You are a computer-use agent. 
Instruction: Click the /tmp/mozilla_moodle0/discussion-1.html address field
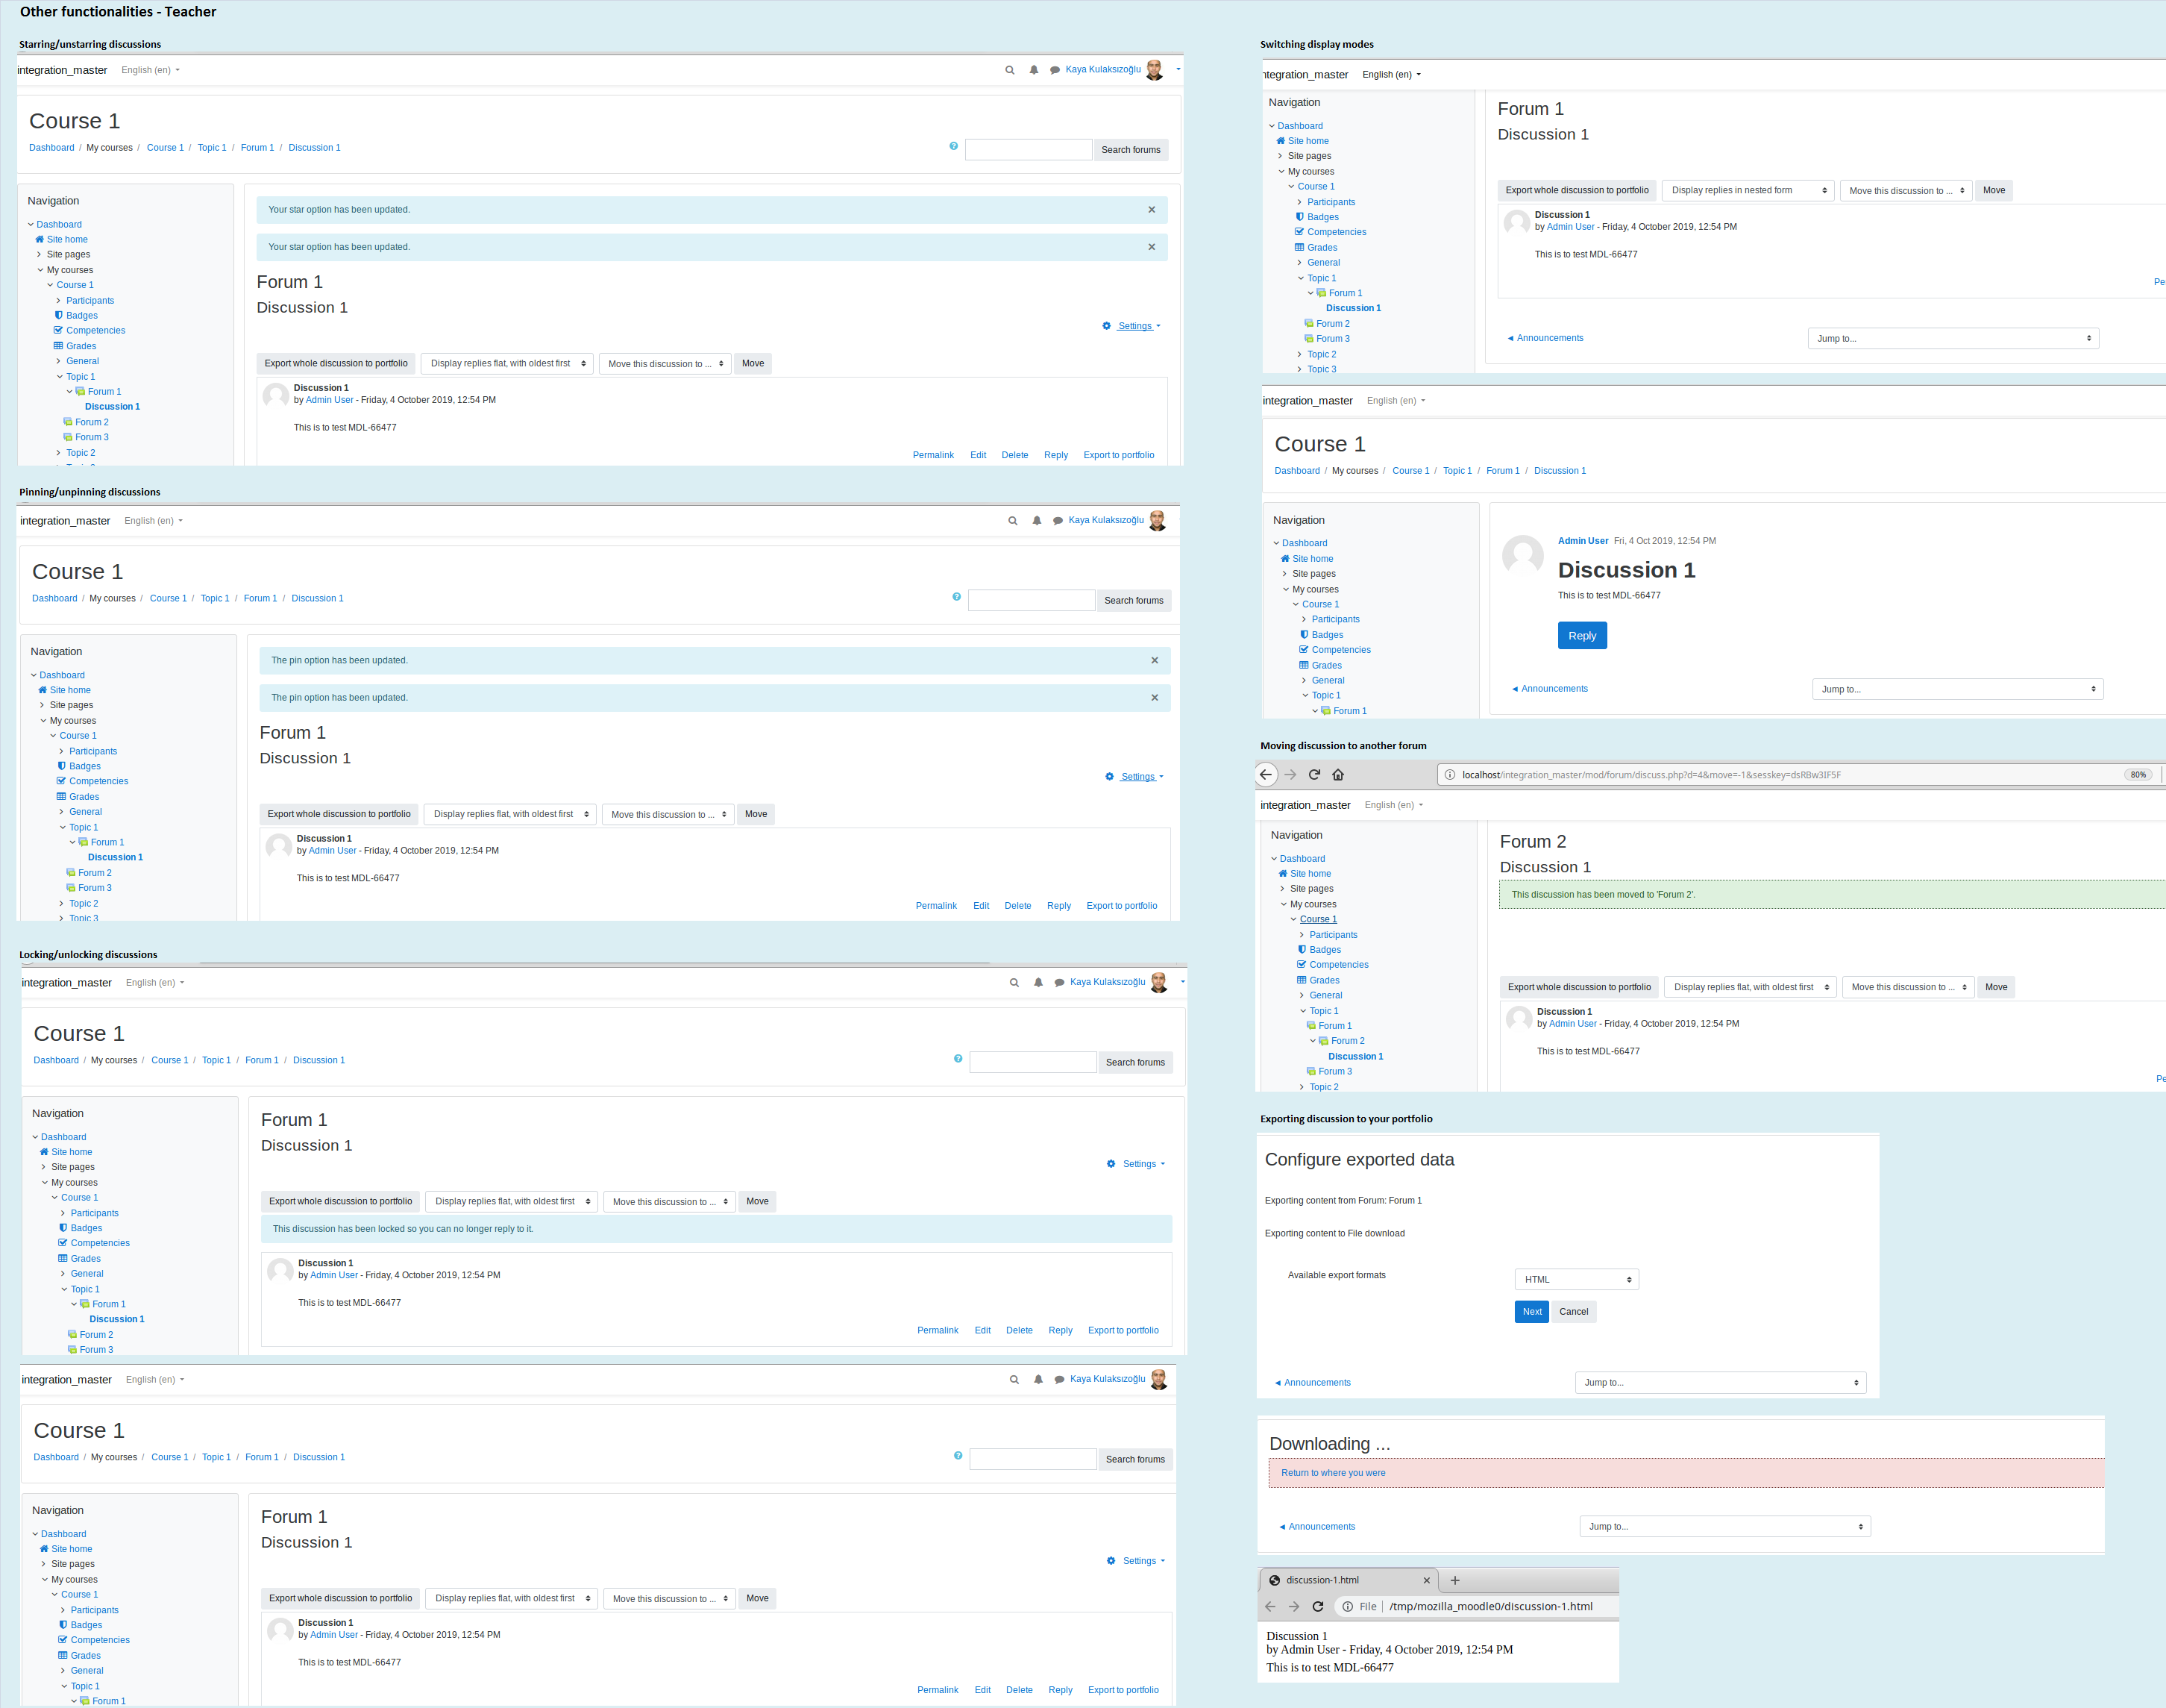tap(1491, 1606)
